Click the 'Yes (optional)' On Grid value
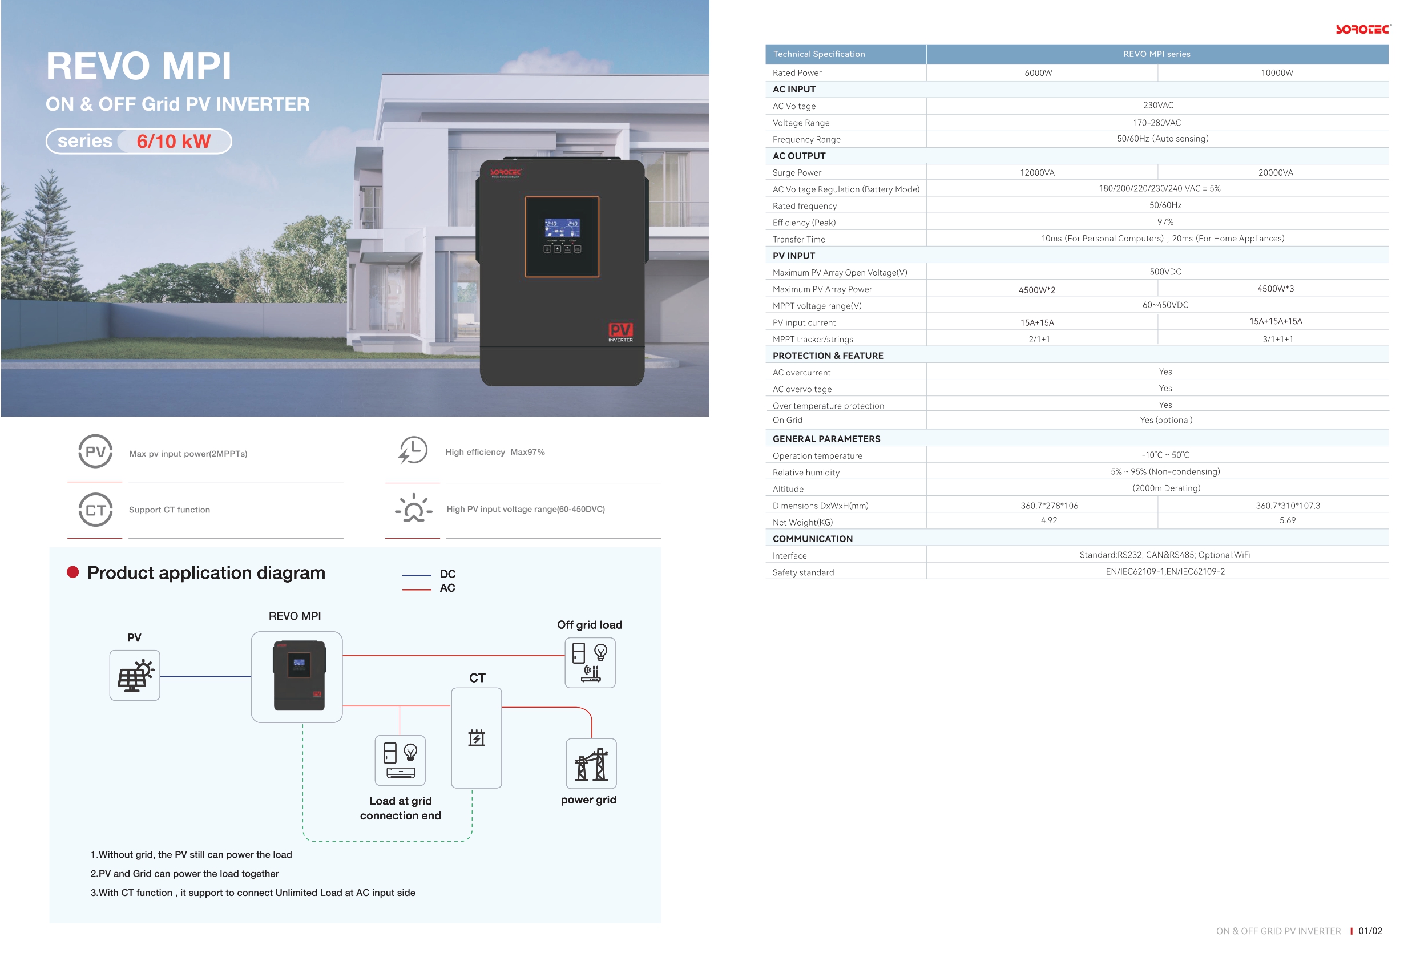 point(1165,420)
